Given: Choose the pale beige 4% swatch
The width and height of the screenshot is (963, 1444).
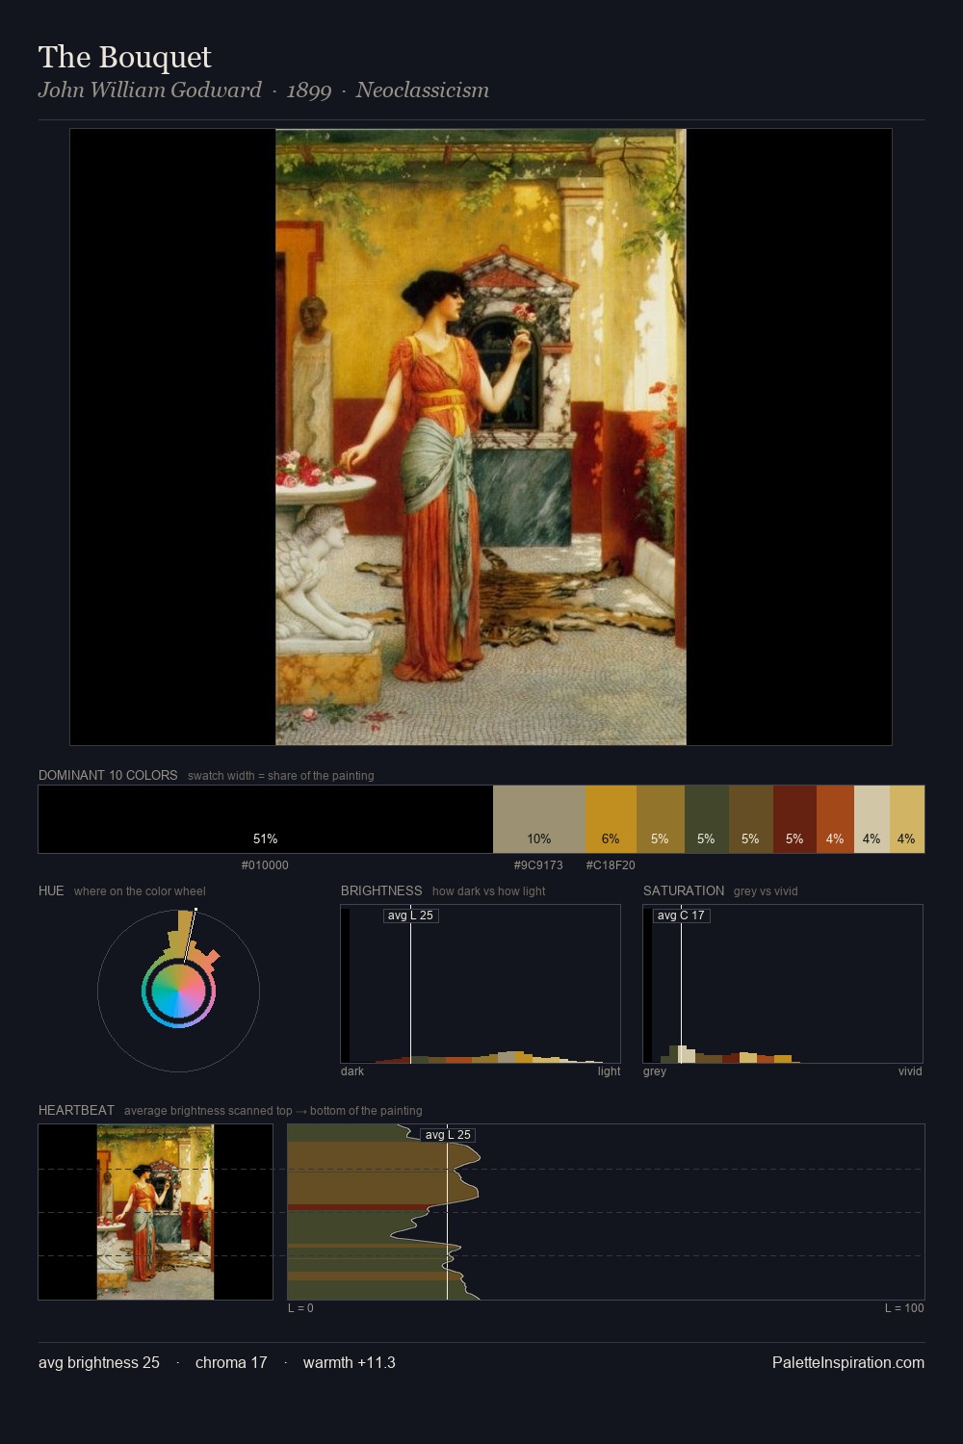Looking at the screenshot, I should click(872, 819).
